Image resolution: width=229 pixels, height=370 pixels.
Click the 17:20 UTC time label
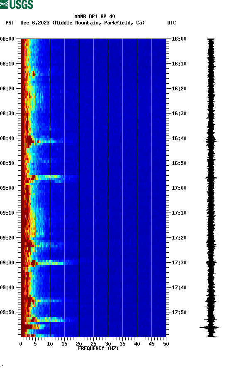(179, 238)
